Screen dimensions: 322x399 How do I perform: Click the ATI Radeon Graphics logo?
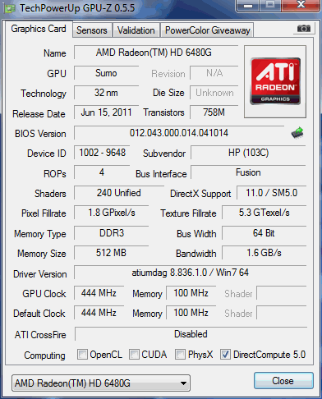275,81
